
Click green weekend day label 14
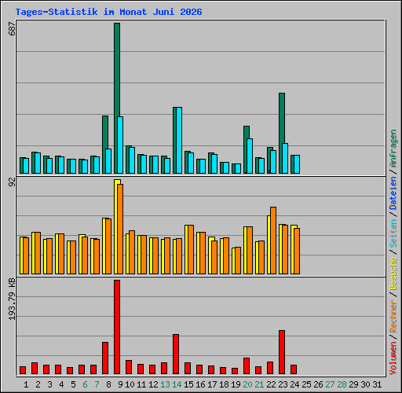click(177, 384)
